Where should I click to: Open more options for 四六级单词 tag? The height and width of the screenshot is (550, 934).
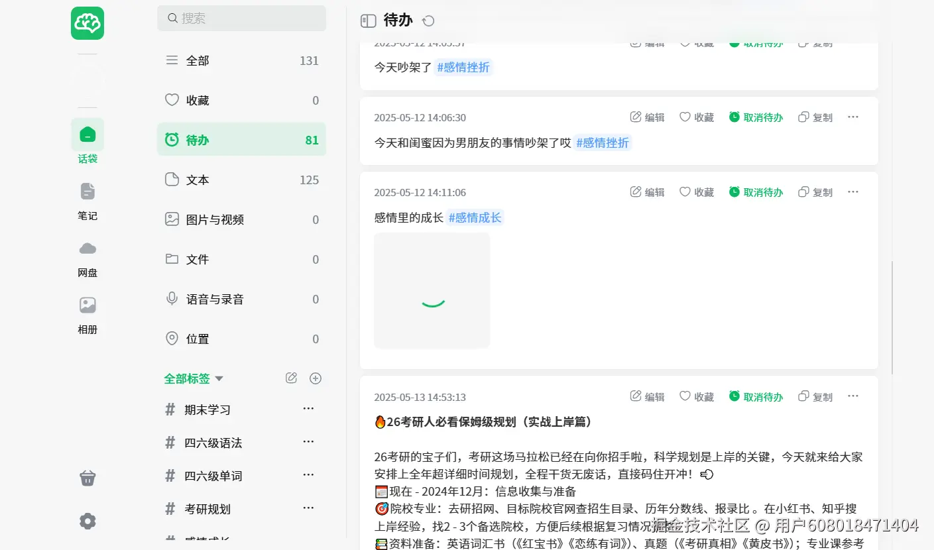[x=308, y=474]
